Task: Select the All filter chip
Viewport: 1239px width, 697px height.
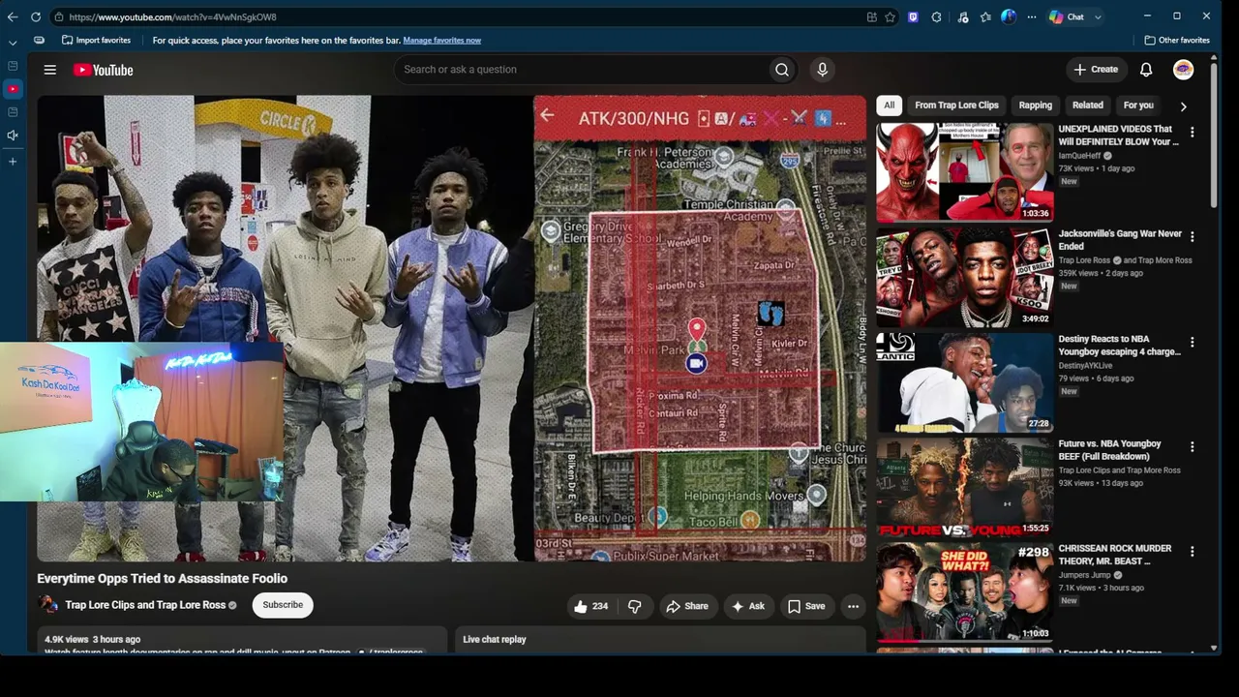Action: (x=889, y=106)
